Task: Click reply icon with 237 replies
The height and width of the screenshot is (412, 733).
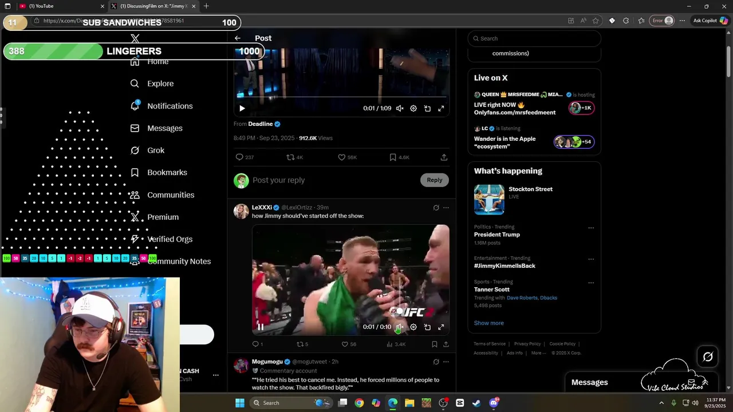Action: click(245, 157)
